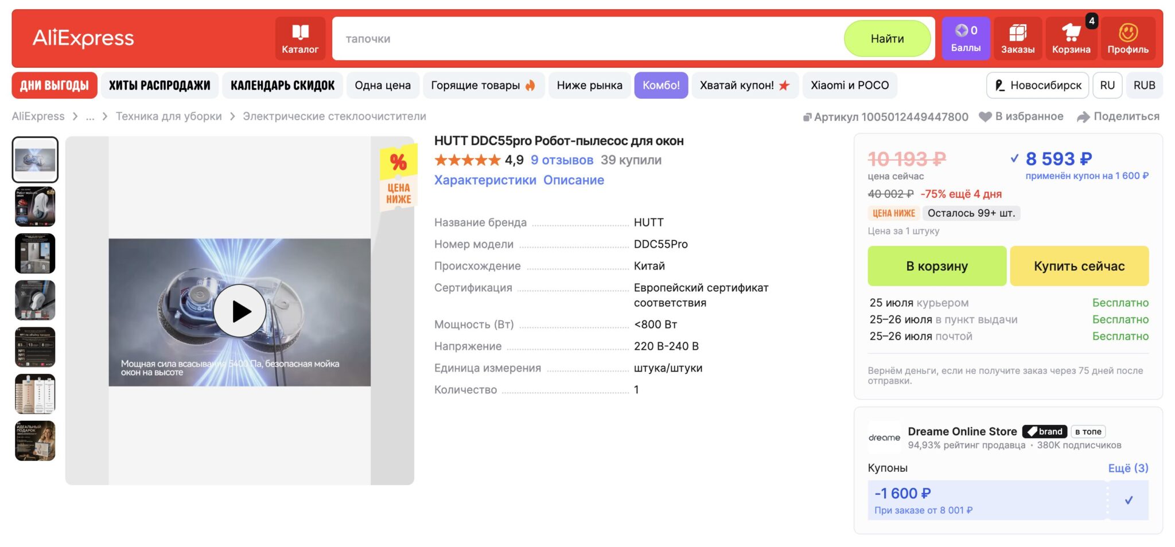Toggle the -1 600 ₽ coupon checkmark
This screenshot has width=1175, height=547.
coord(1129,501)
